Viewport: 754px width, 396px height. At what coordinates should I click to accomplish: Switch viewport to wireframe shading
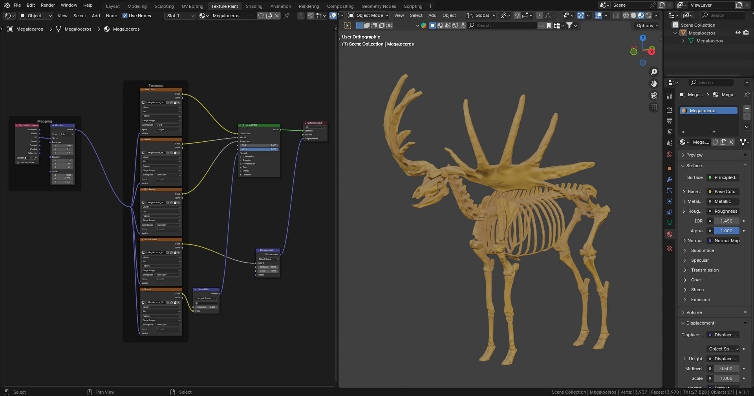626,15
